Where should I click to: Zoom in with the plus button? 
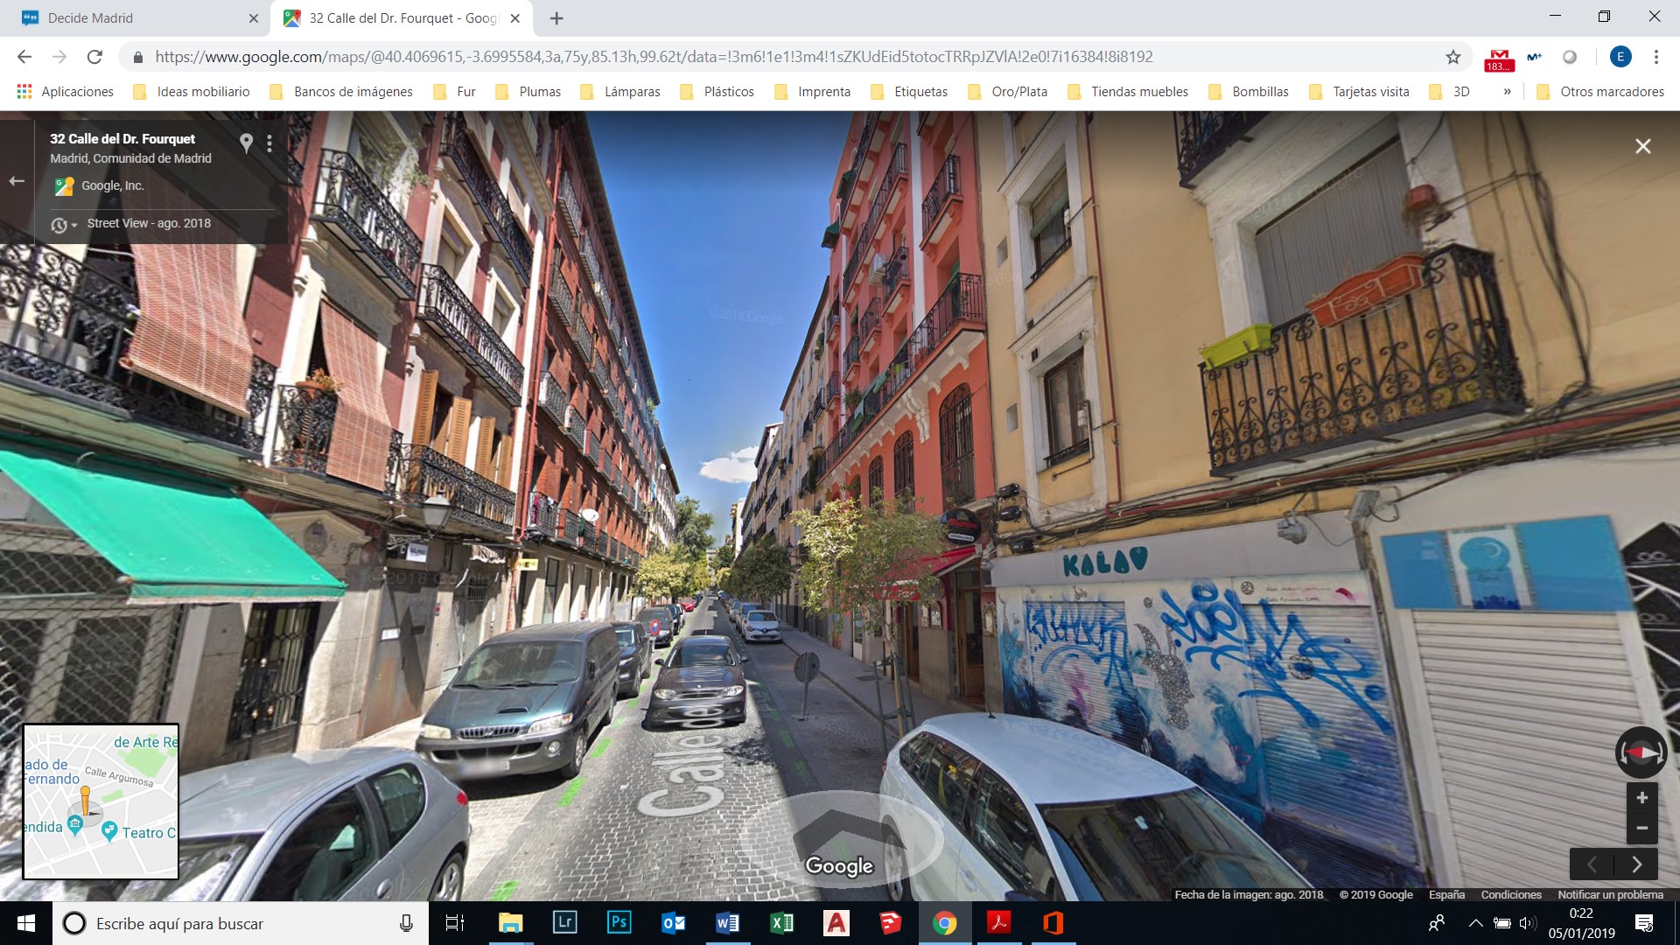[1641, 798]
